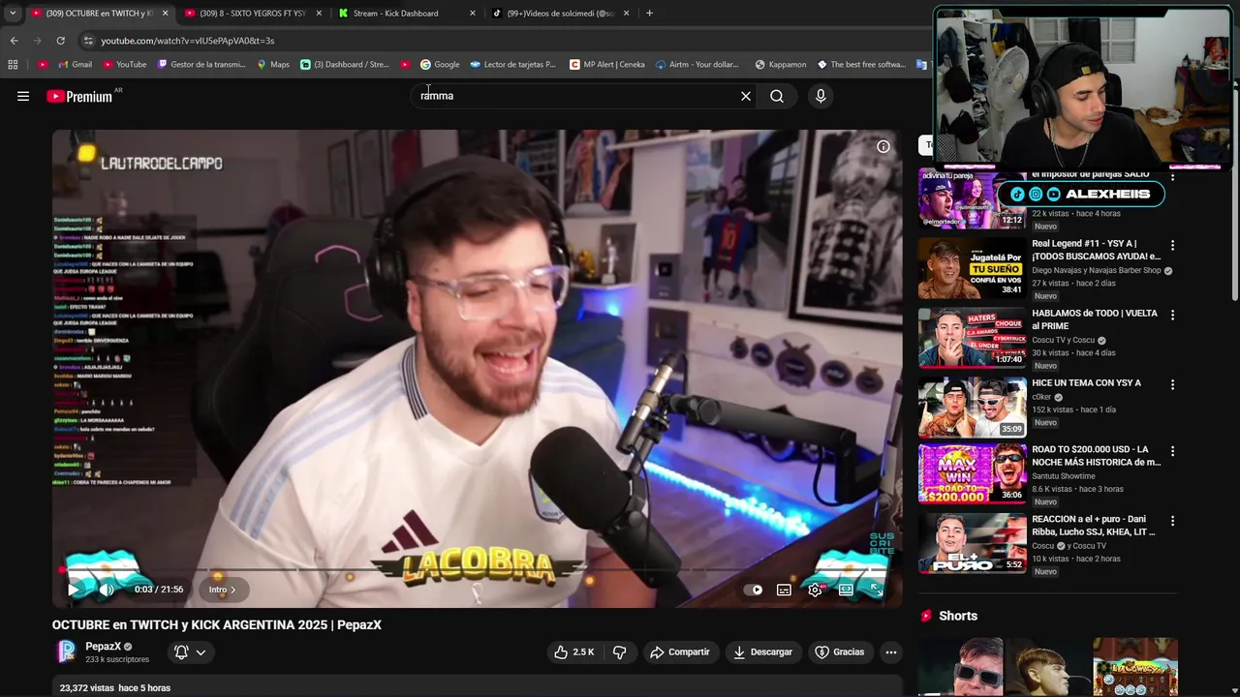
Task: Click the Shorts section heading
Action: click(957, 616)
